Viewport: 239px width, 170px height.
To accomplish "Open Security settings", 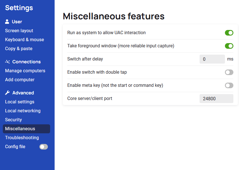I will click(14, 120).
